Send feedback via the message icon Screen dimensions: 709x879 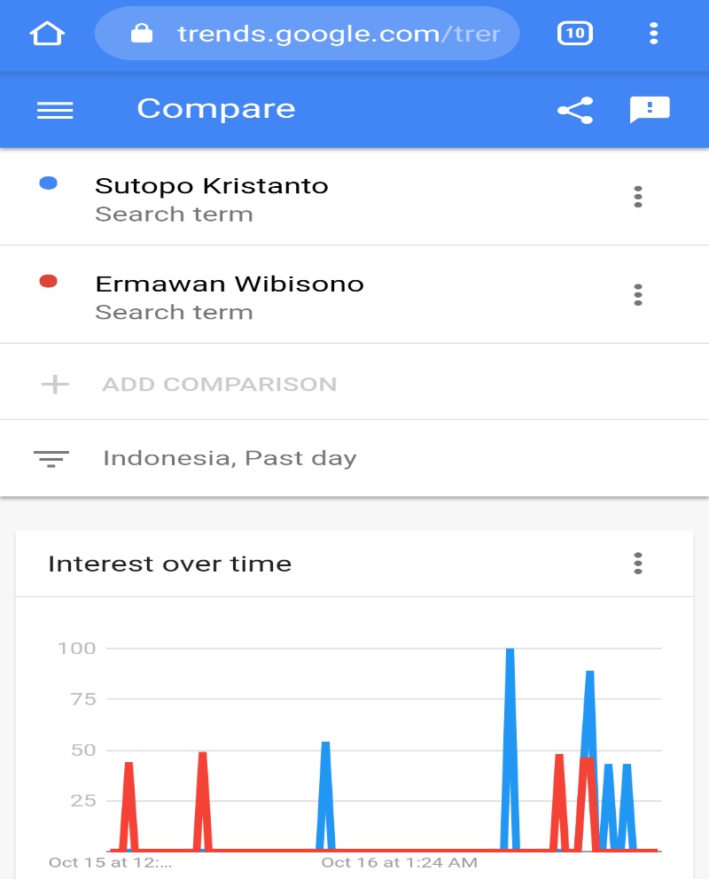pos(649,110)
